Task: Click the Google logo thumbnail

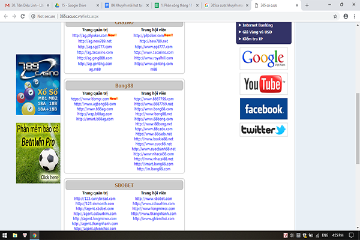Action: click(x=263, y=59)
